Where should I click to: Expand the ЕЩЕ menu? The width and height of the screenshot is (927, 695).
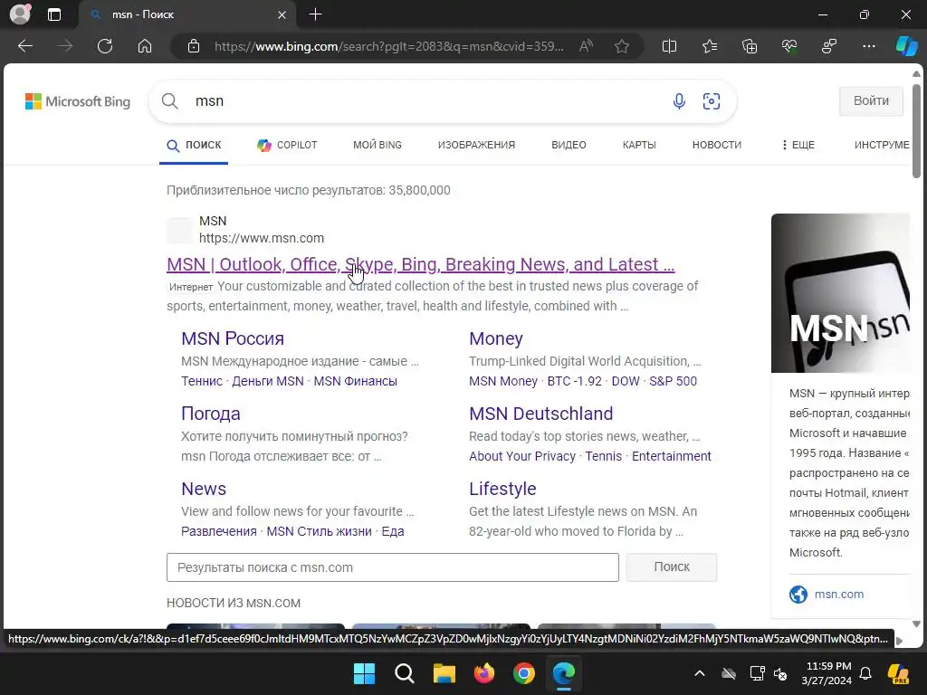[x=798, y=145]
